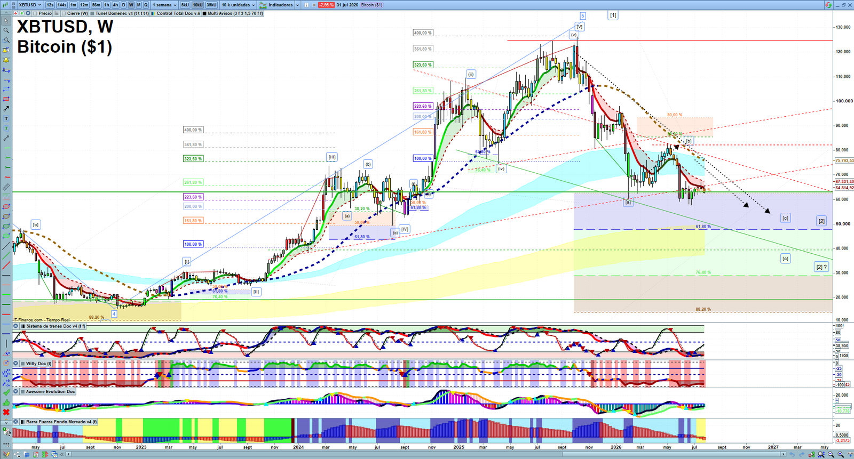Select the red ellipse drawing tool
The width and height of the screenshot is (854, 459).
coord(6,206)
